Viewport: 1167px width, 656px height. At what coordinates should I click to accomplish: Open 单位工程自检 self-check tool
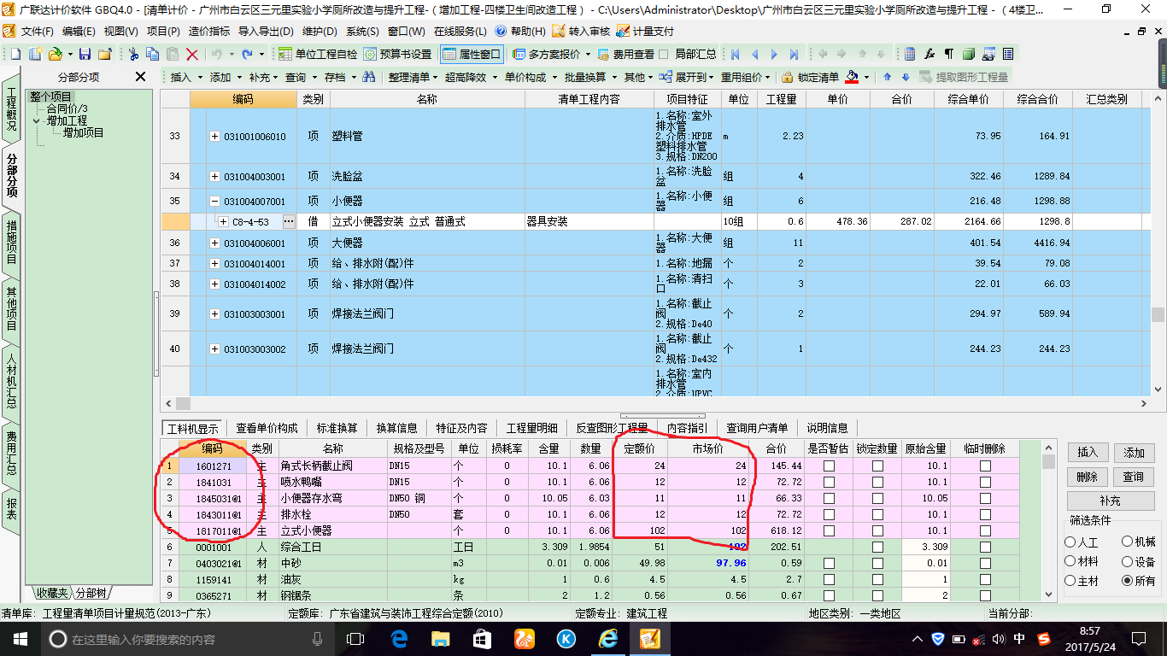coord(318,54)
